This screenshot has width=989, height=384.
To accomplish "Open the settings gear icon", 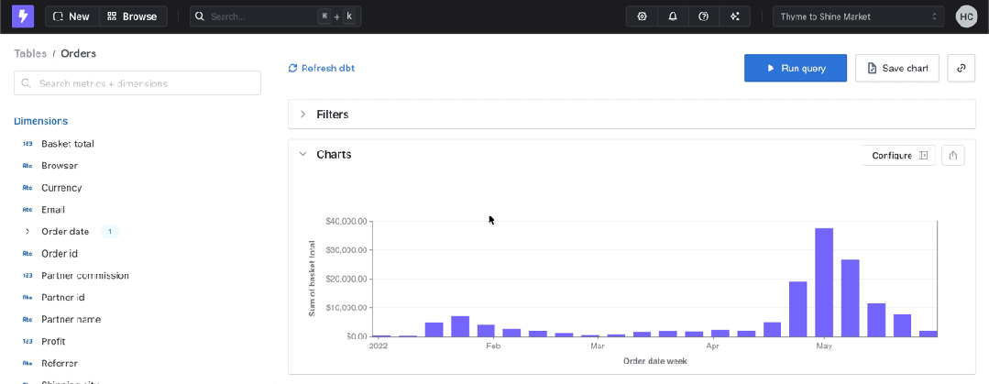I will point(642,16).
